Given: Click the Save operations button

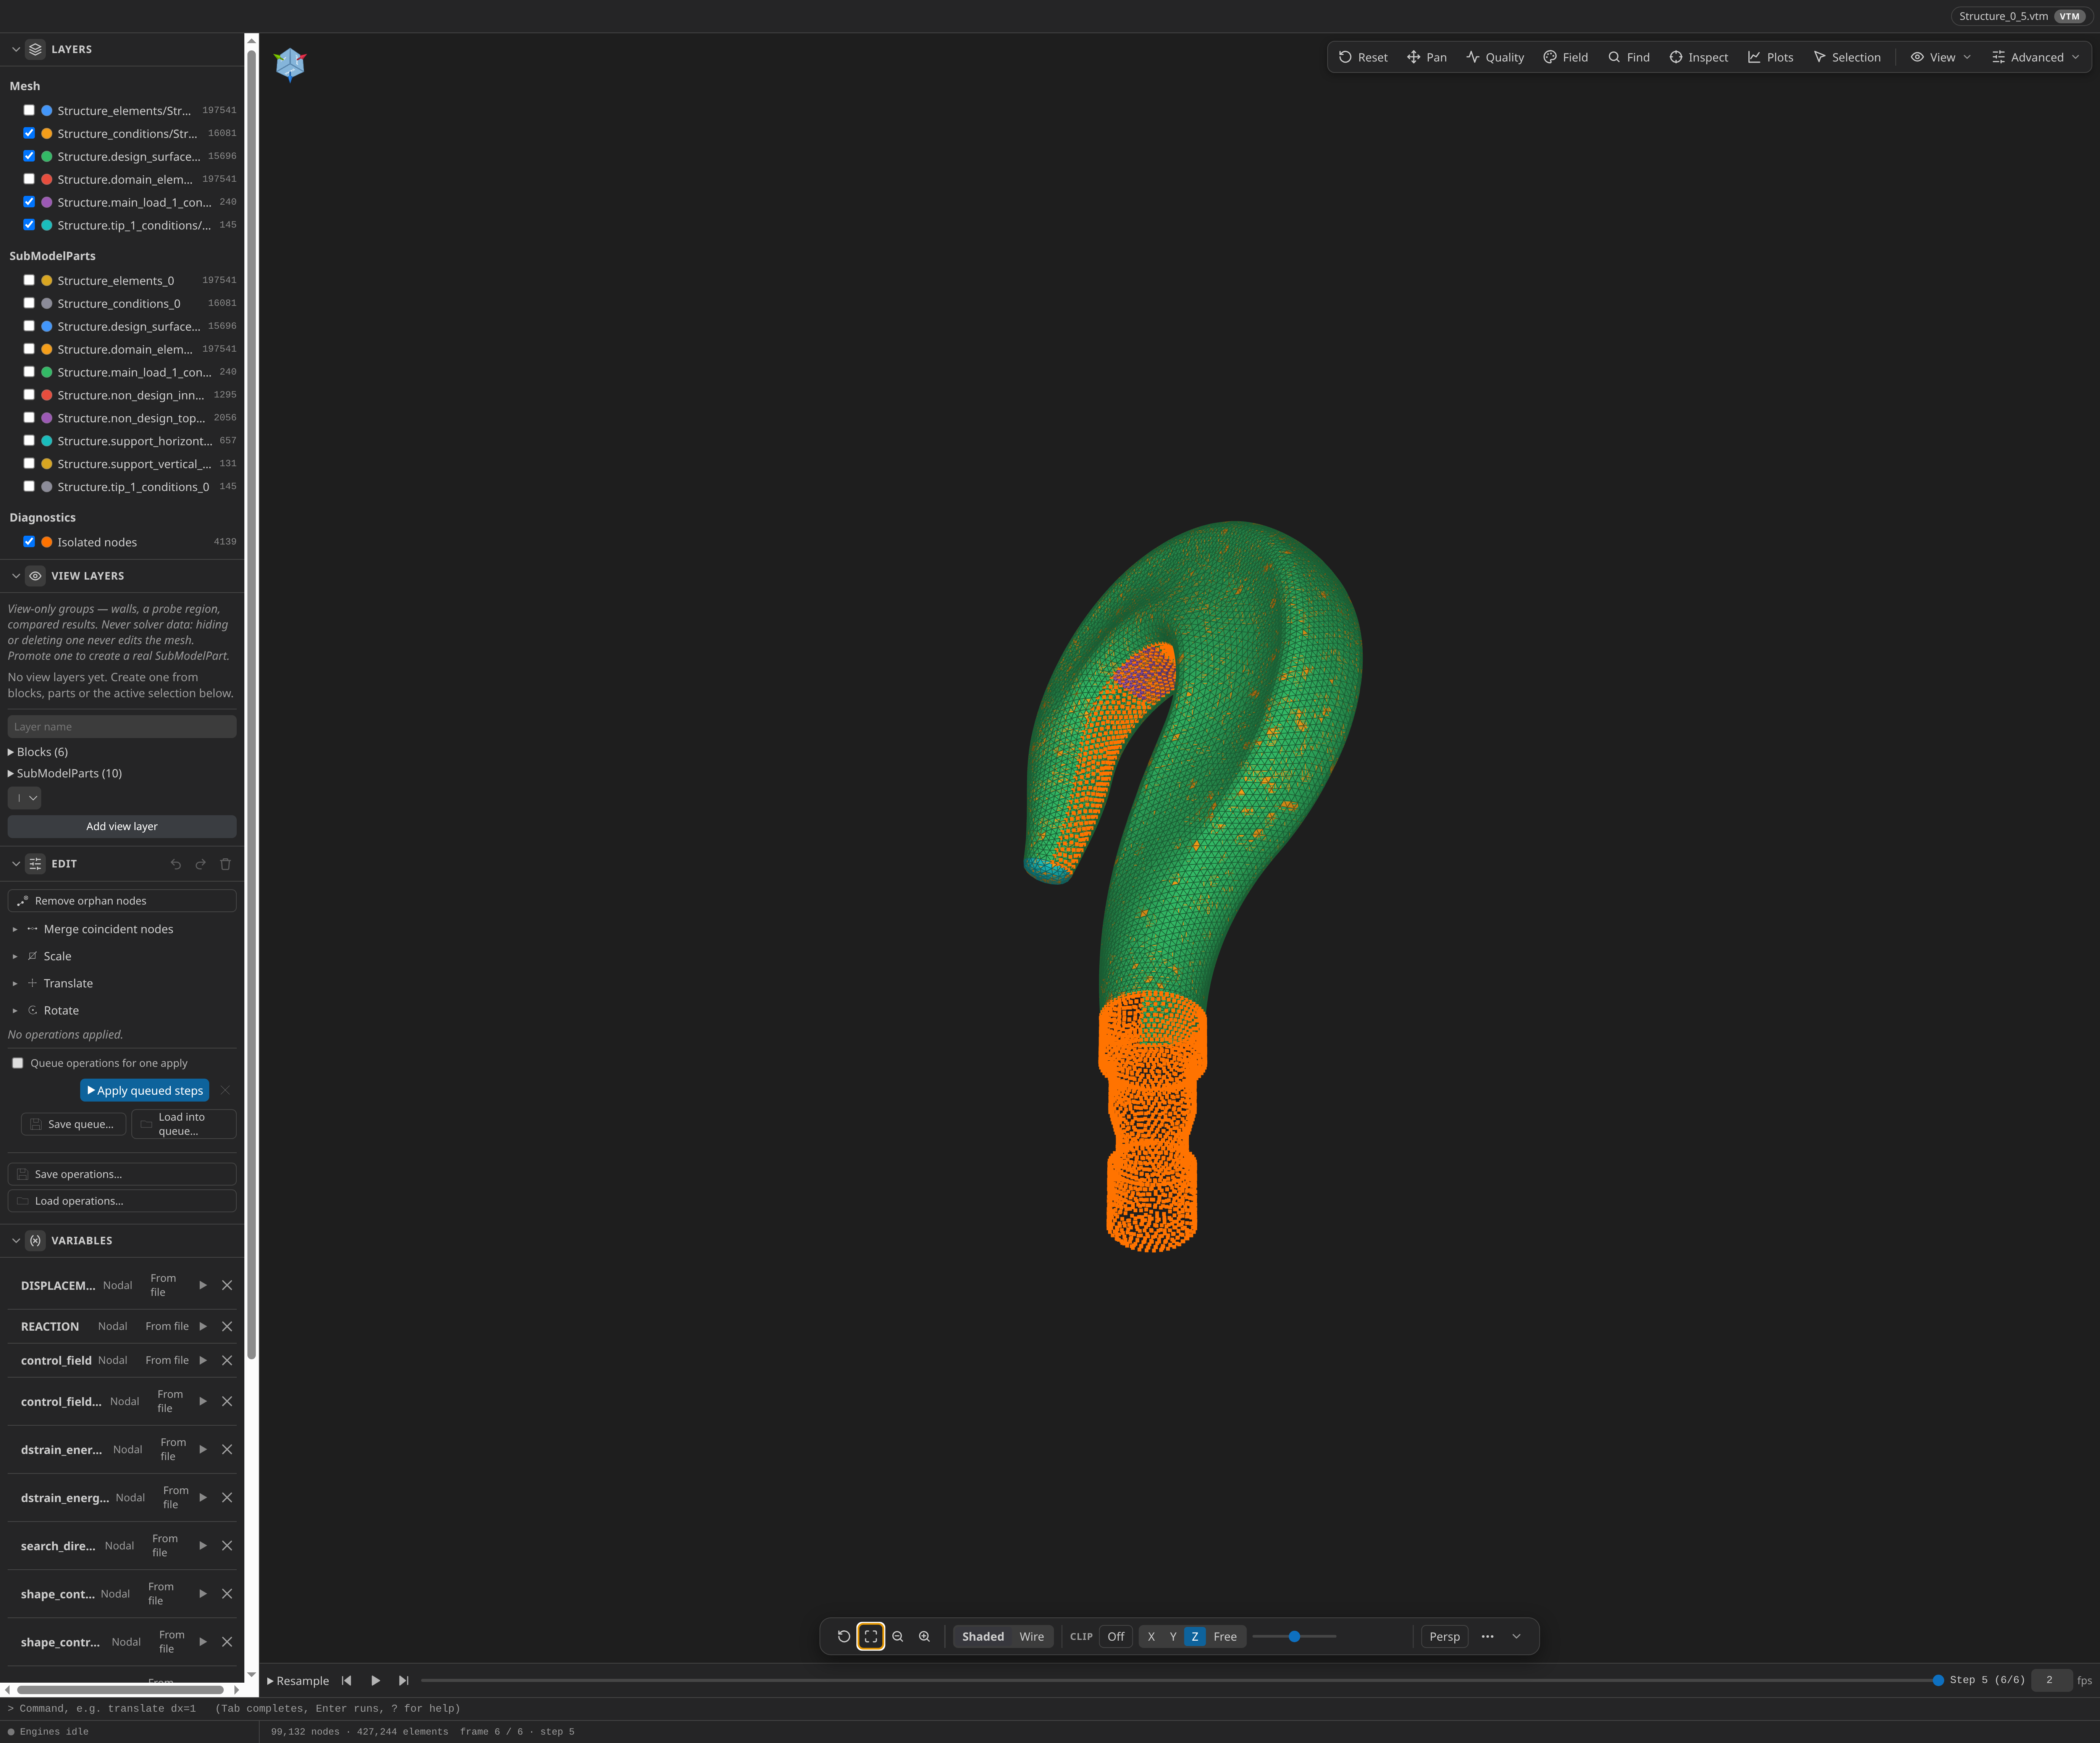Looking at the screenshot, I should [x=122, y=1174].
